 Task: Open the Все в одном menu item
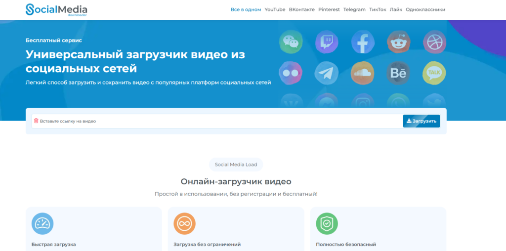246,10
